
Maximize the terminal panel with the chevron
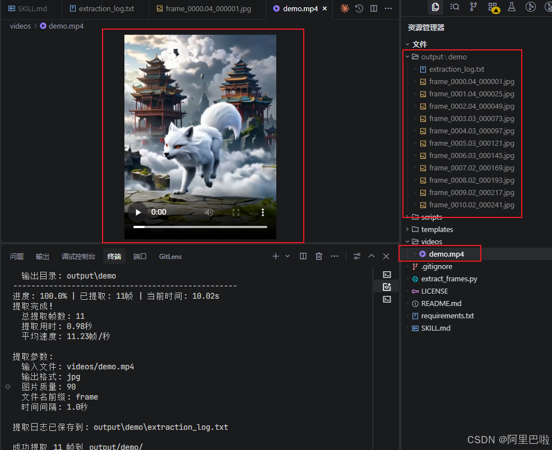tap(372, 256)
